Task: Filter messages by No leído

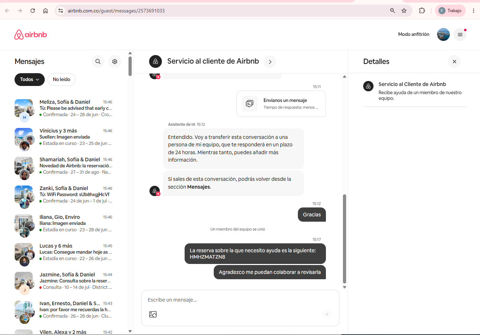Action: (x=61, y=80)
